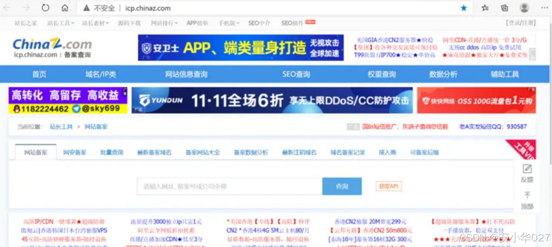The height and width of the screenshot is (247, 552).
Task: Open the 网站备案 breadcrumb link
Action: pyautogui.click(x=96, y=127)
